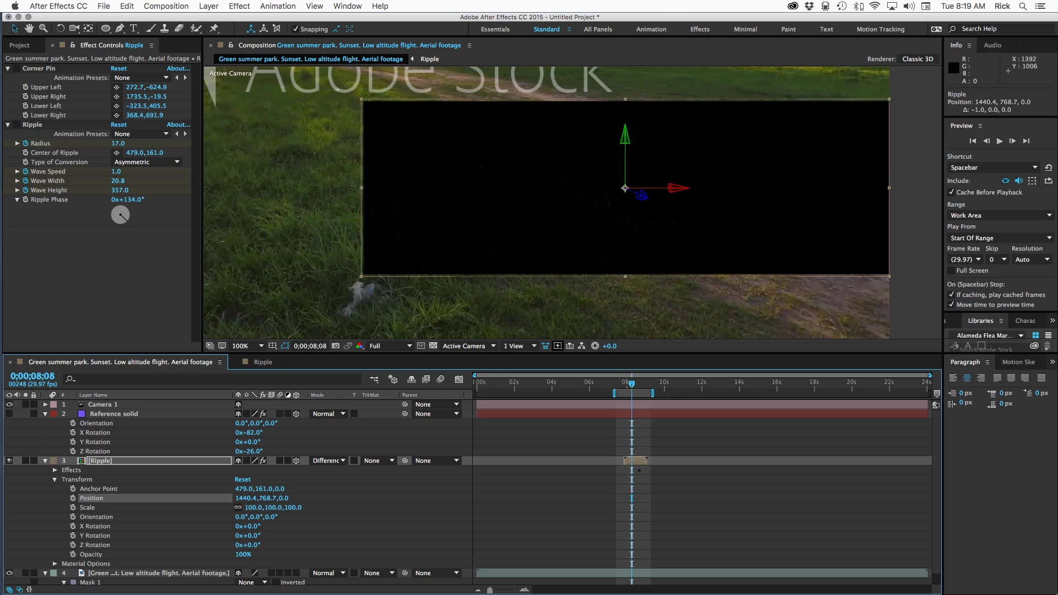
Task: Expand the Radius property triangle
Action: pos(17,143)
